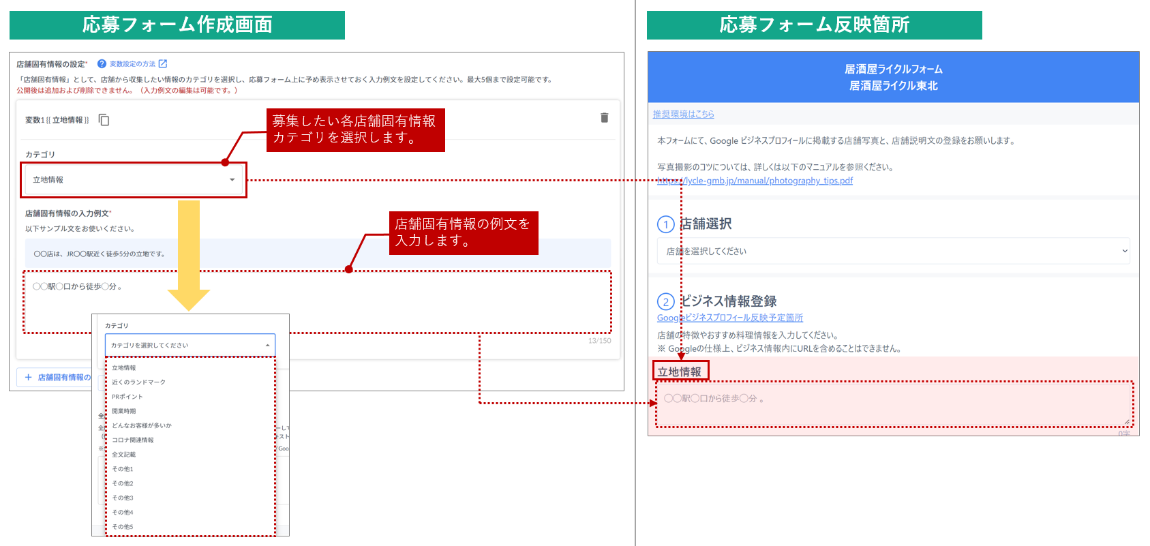Click the blue help question-mark icon

[x=102, y=64]
